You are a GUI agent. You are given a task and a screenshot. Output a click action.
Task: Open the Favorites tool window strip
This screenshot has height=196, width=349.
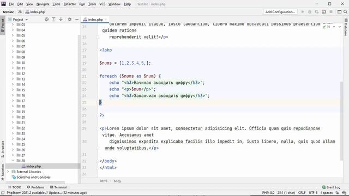[x=3, y=172]
